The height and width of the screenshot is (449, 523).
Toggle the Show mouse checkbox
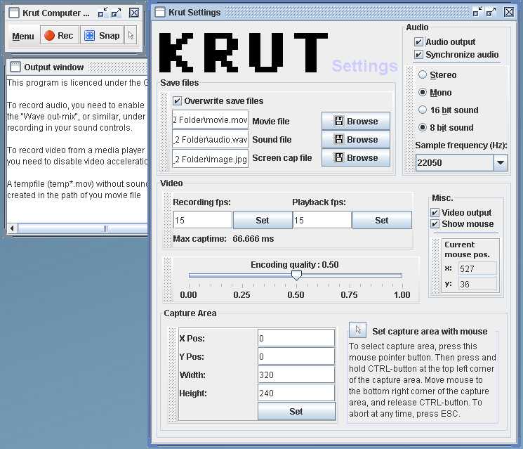tap(435, 223)
